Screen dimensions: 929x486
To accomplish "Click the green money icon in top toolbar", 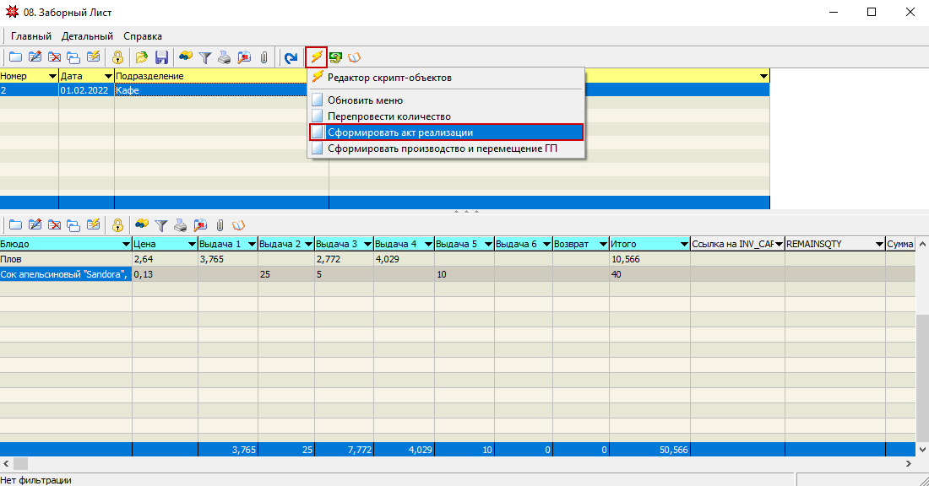I will pos(335,57).
